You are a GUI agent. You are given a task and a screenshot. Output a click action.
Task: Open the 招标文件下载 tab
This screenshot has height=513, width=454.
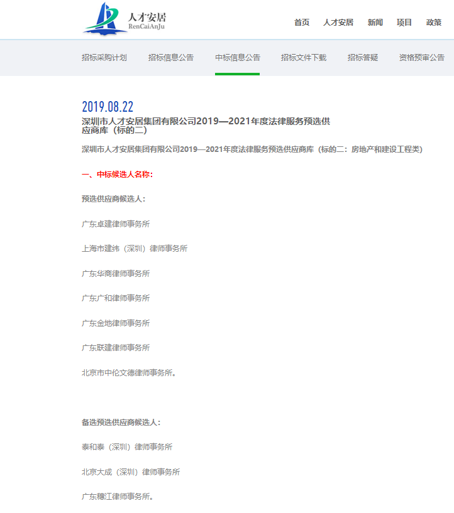tap(304, 58)
